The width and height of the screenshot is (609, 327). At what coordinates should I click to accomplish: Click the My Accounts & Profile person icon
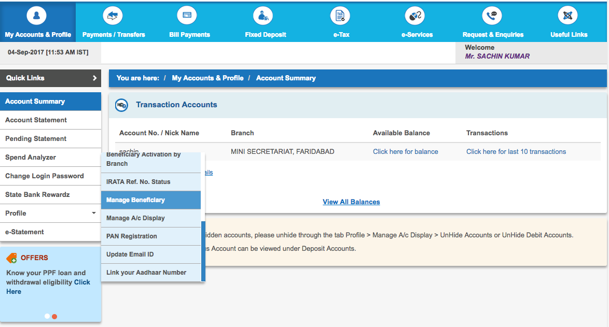(36, 16)
